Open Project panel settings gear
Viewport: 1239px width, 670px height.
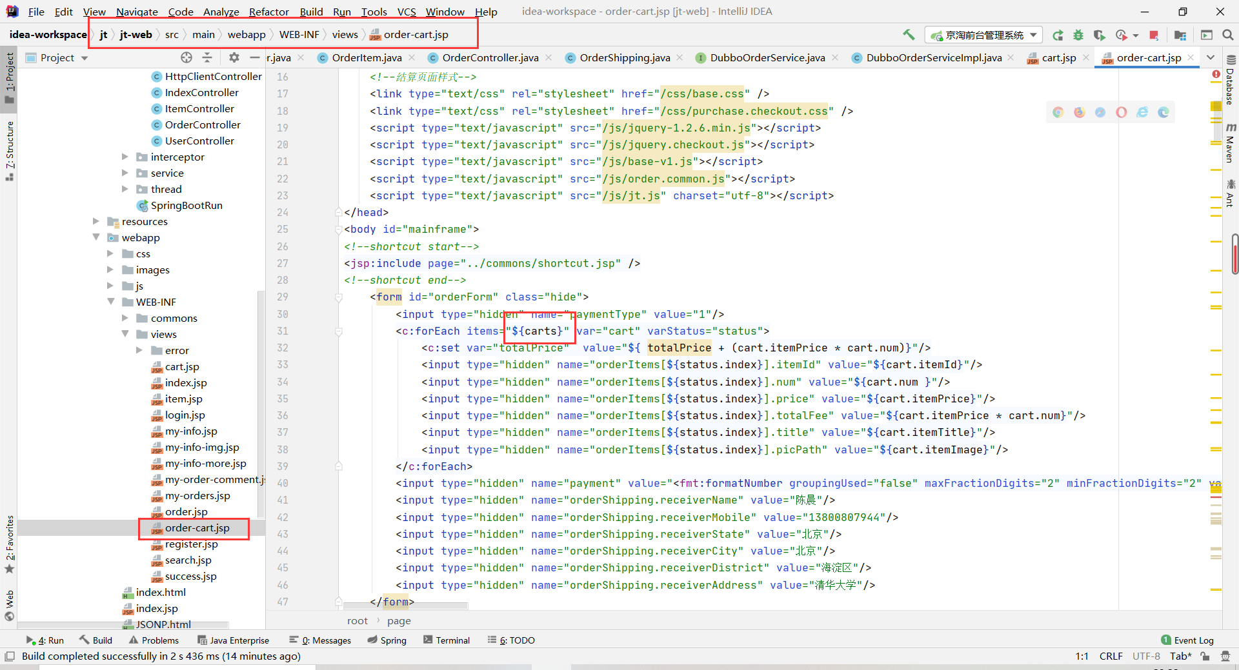pyautogui.click(x=234, y=57)
